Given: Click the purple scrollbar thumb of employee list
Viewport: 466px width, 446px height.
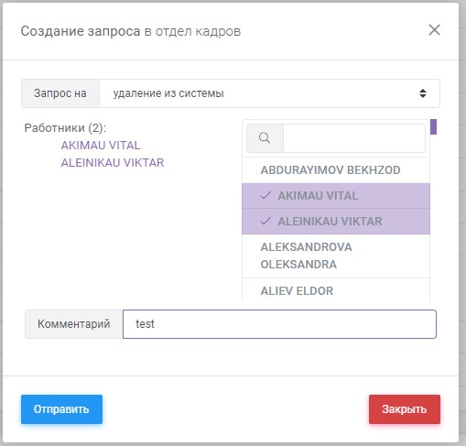Looking at the screenshot, I should coord(433,126).
